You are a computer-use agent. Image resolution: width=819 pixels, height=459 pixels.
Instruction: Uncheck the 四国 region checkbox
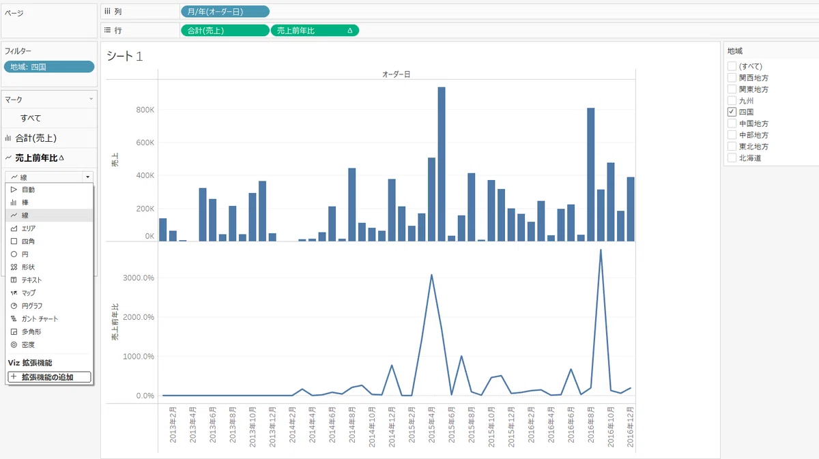732,112
